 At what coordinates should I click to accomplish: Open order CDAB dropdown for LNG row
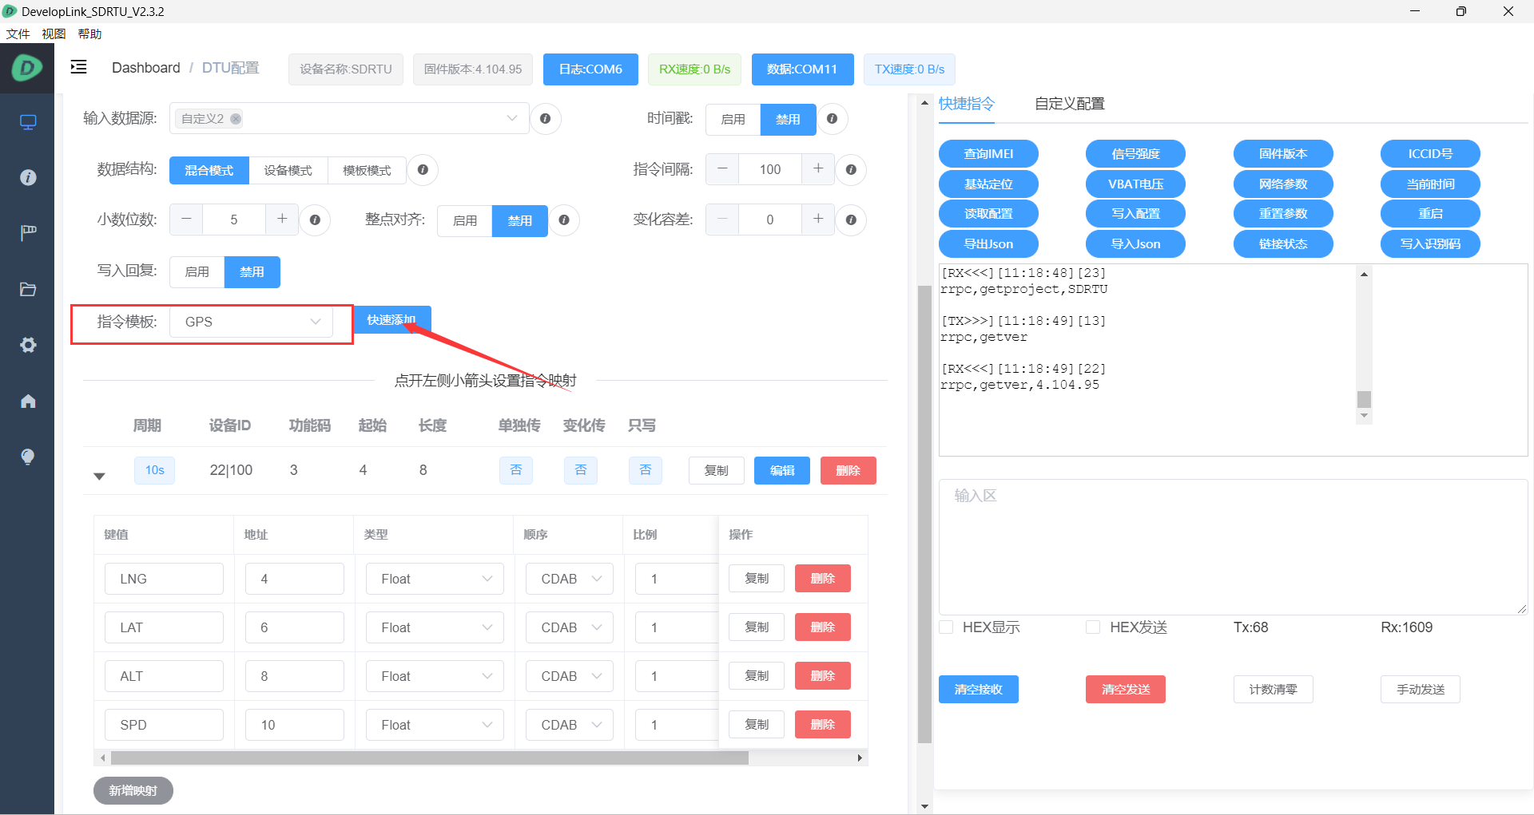coord(570,579)
